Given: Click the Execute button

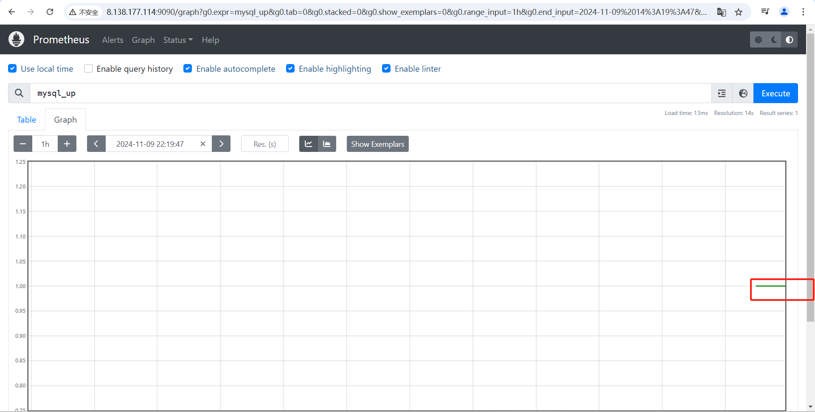Looking at the screenshot, I should tap(776, 93).
